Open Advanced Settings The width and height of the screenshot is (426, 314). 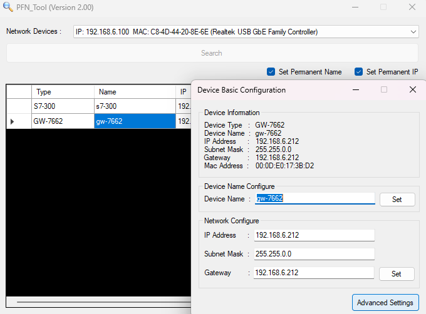coord(385,303)
